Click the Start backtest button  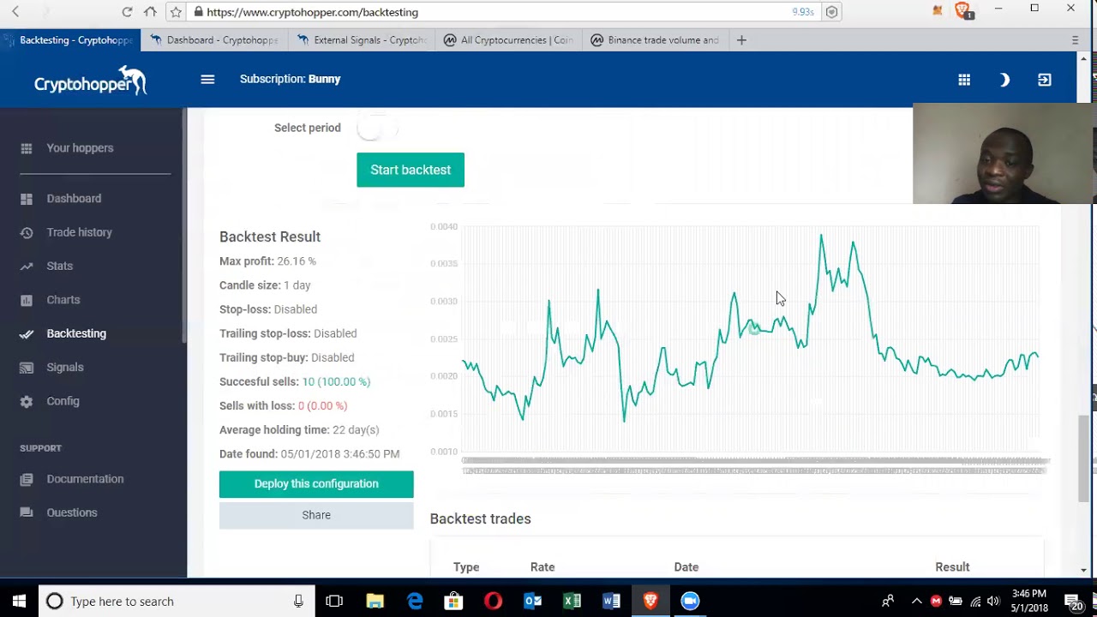pos(411,170)
